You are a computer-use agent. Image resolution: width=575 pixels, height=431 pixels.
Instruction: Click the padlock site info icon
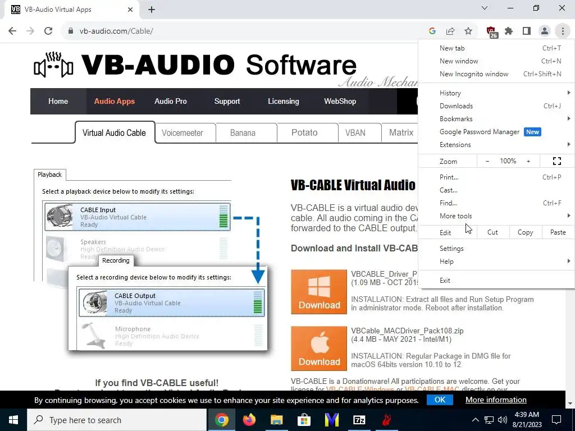(71, 31)
